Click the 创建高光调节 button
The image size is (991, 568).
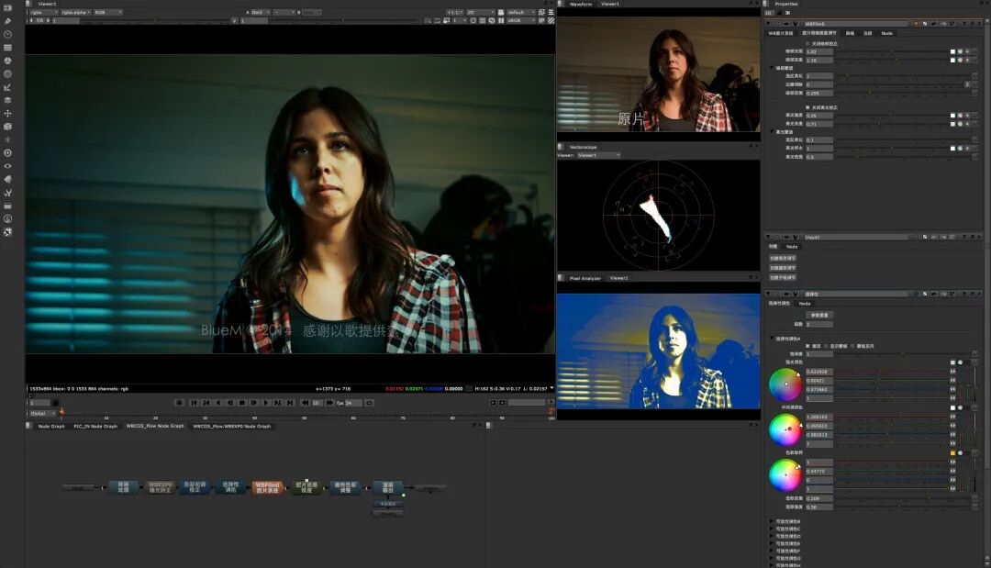[783, 258]
